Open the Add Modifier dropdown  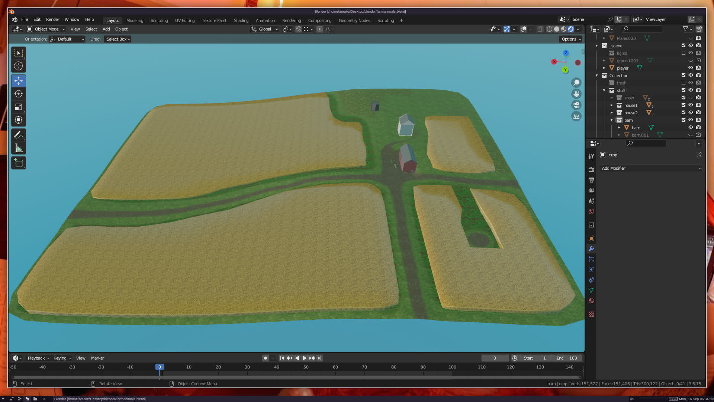651,168
